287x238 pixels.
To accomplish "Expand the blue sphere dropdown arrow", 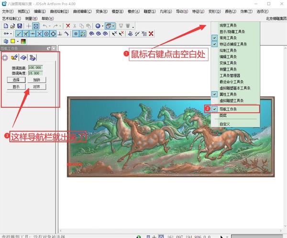I will [x=102, y=26].
